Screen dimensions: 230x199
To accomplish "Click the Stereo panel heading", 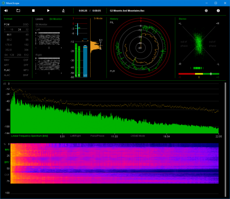I will pyautogui.click(x=183, y=19).
